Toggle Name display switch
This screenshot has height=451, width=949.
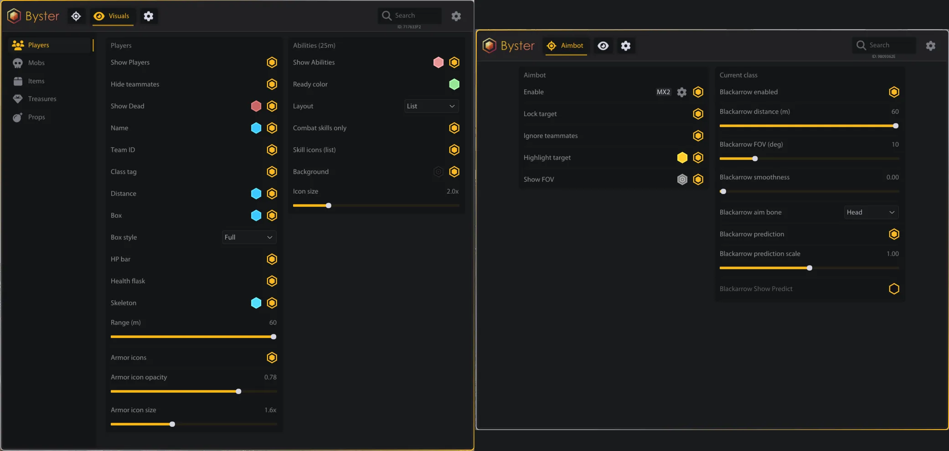point(272,128)
